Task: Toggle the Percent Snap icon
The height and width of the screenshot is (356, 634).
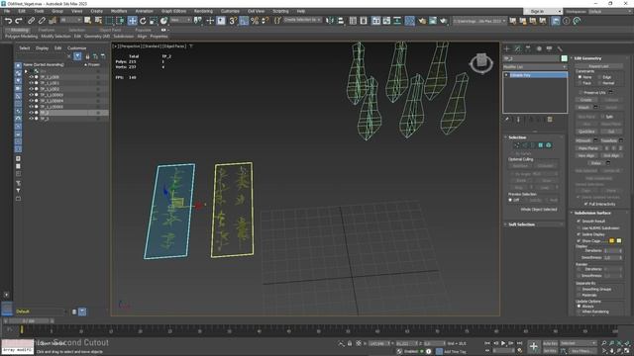Action: click(255, 21)
